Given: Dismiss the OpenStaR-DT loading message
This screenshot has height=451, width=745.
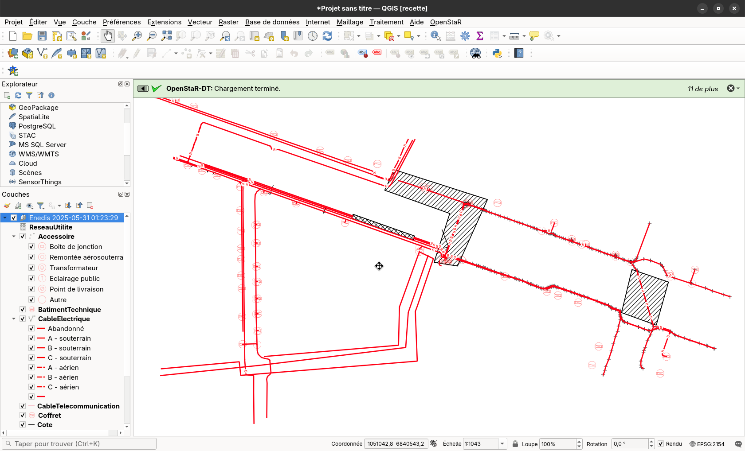Looking at the screenshot, I should pyautogui.click(x=730, y=88).
